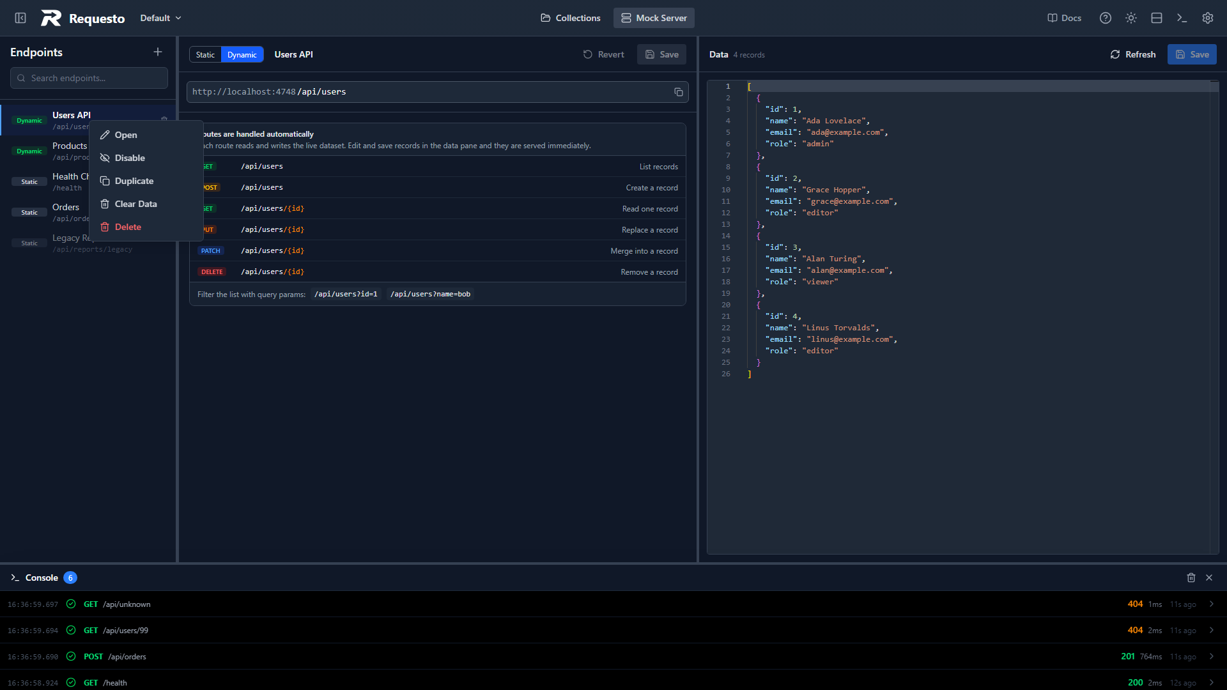Expand the GET /api/unknown log entry
The width and height of the screenshot is (1227, 690).
coord(613,604)
